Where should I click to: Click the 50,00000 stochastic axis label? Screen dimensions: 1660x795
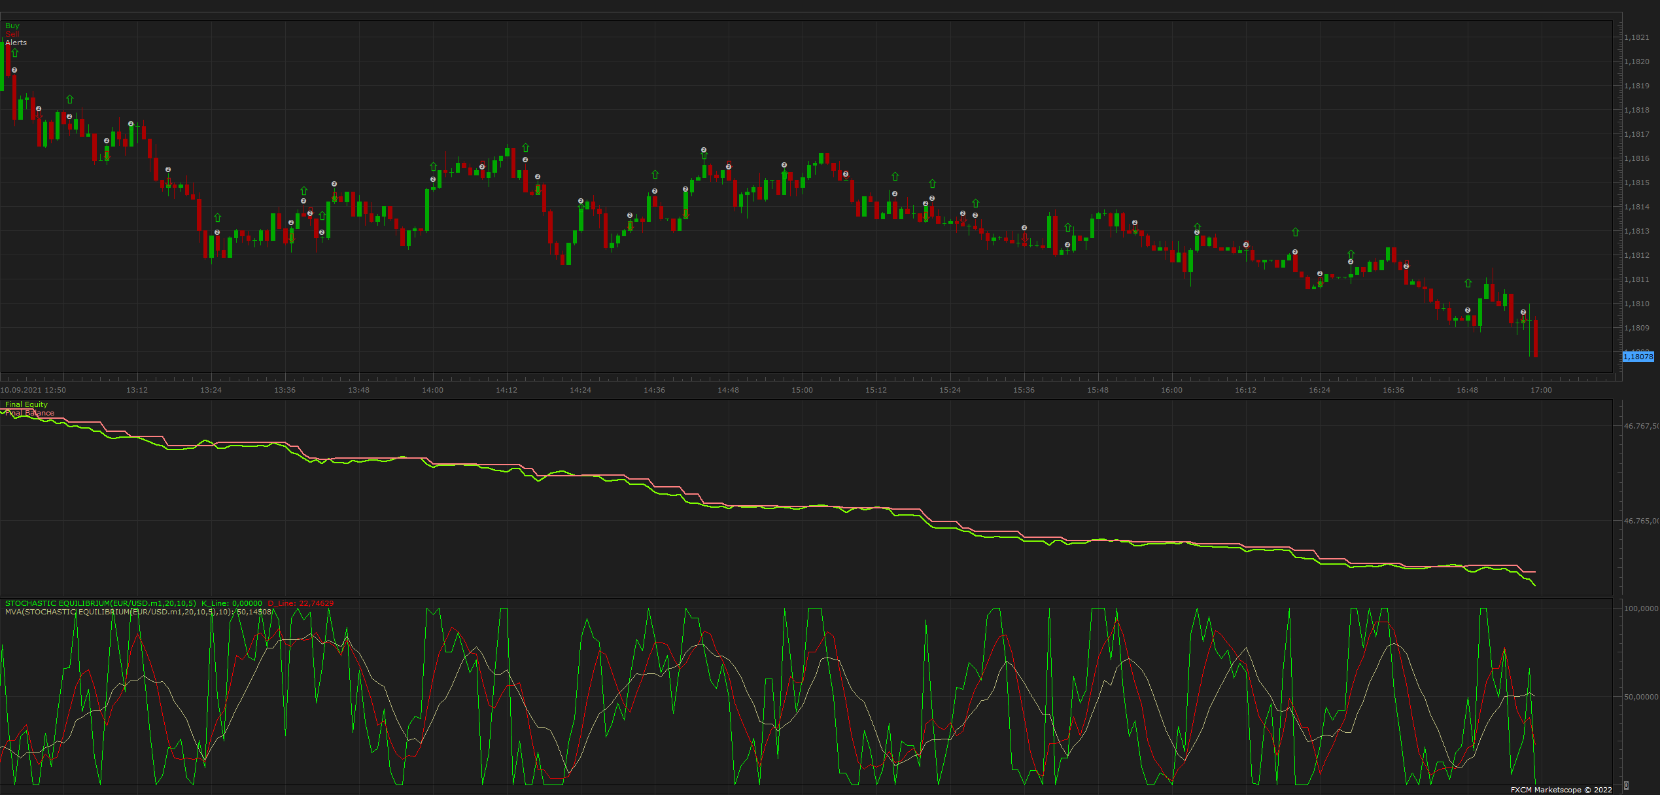[x=1642, y=697]
